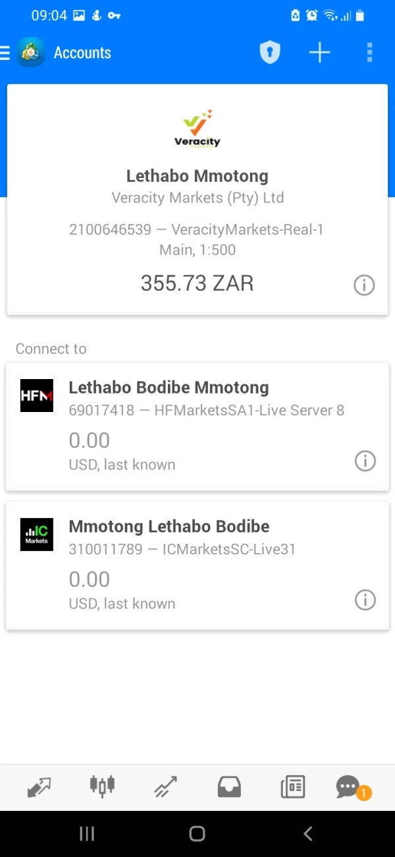Tap the MetaTrader app logo
The image size is (395, 857).
pos(31,53)
